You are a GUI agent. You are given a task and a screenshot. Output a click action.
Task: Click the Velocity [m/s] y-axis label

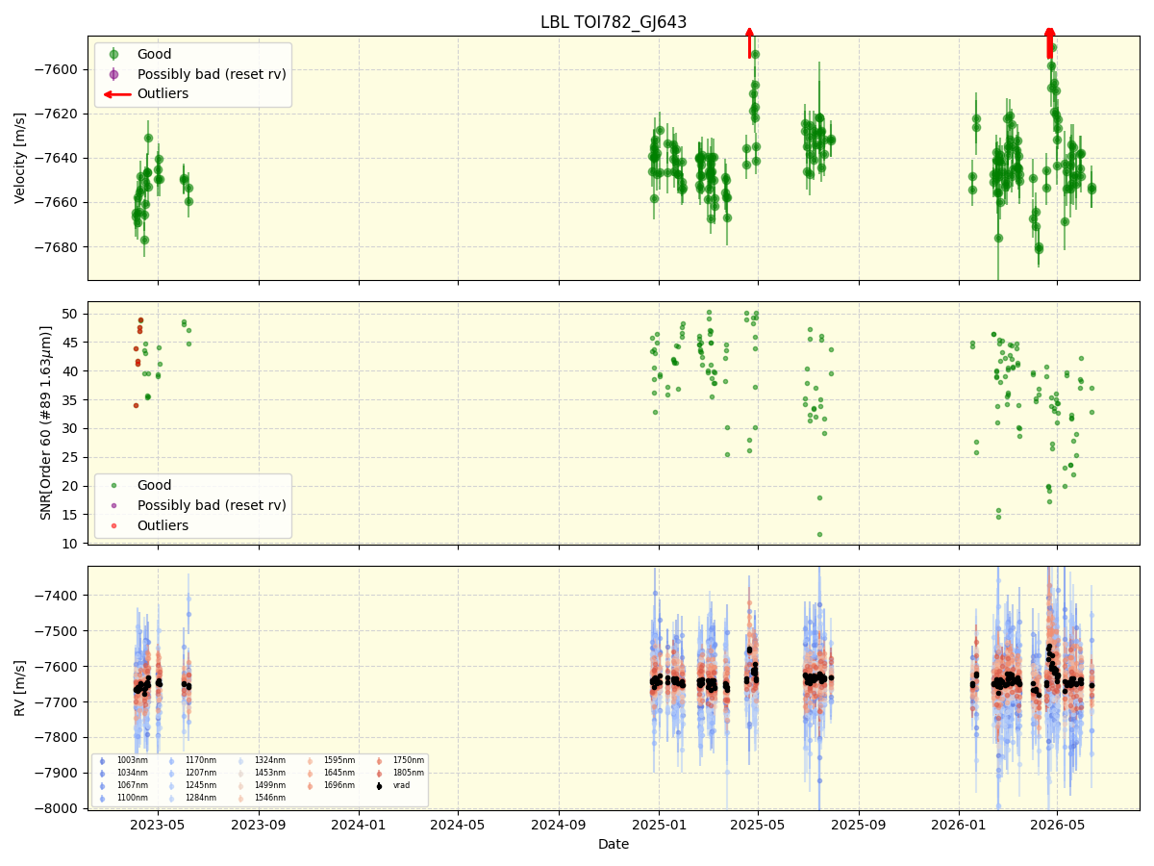(x=20, y=158)
